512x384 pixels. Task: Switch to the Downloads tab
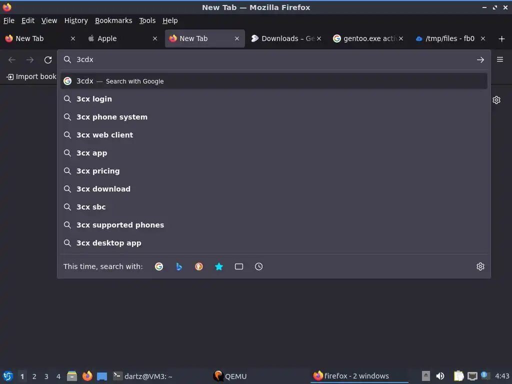point(286,38)
